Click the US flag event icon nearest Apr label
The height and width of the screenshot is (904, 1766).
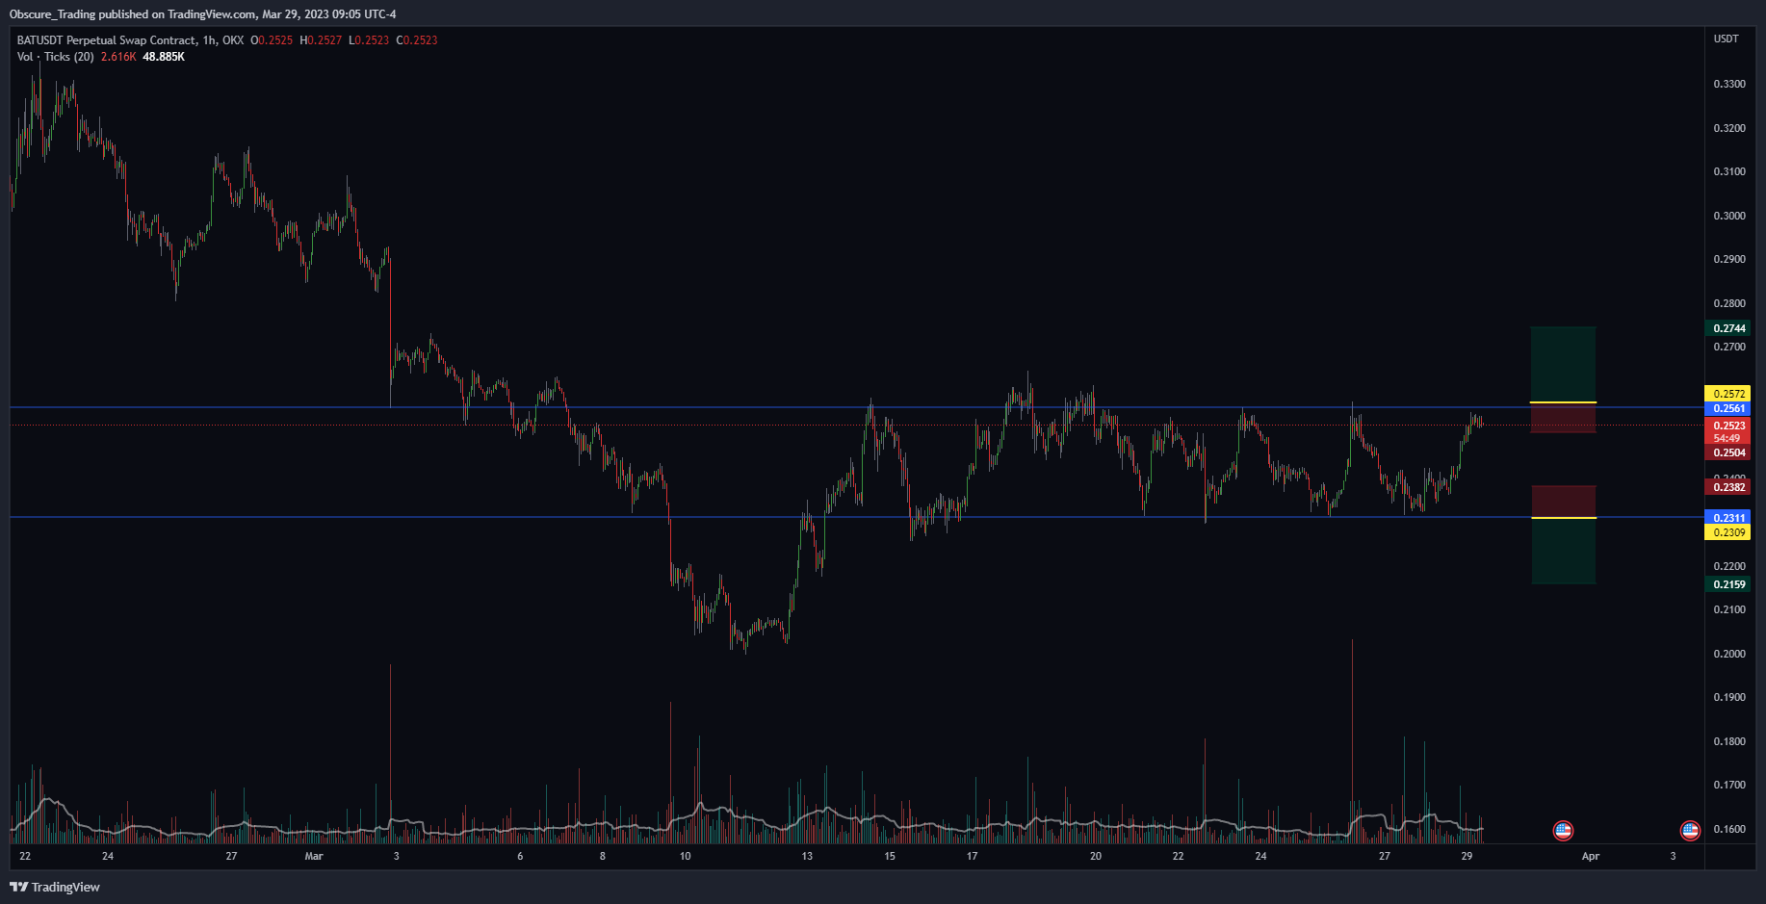(x=1563, y=830)
